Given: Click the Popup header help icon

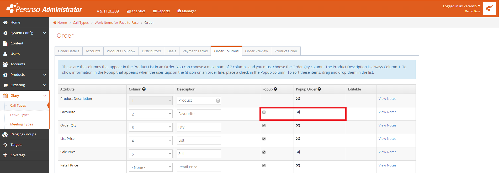Looking at the screenshot, I should point(275,89).
